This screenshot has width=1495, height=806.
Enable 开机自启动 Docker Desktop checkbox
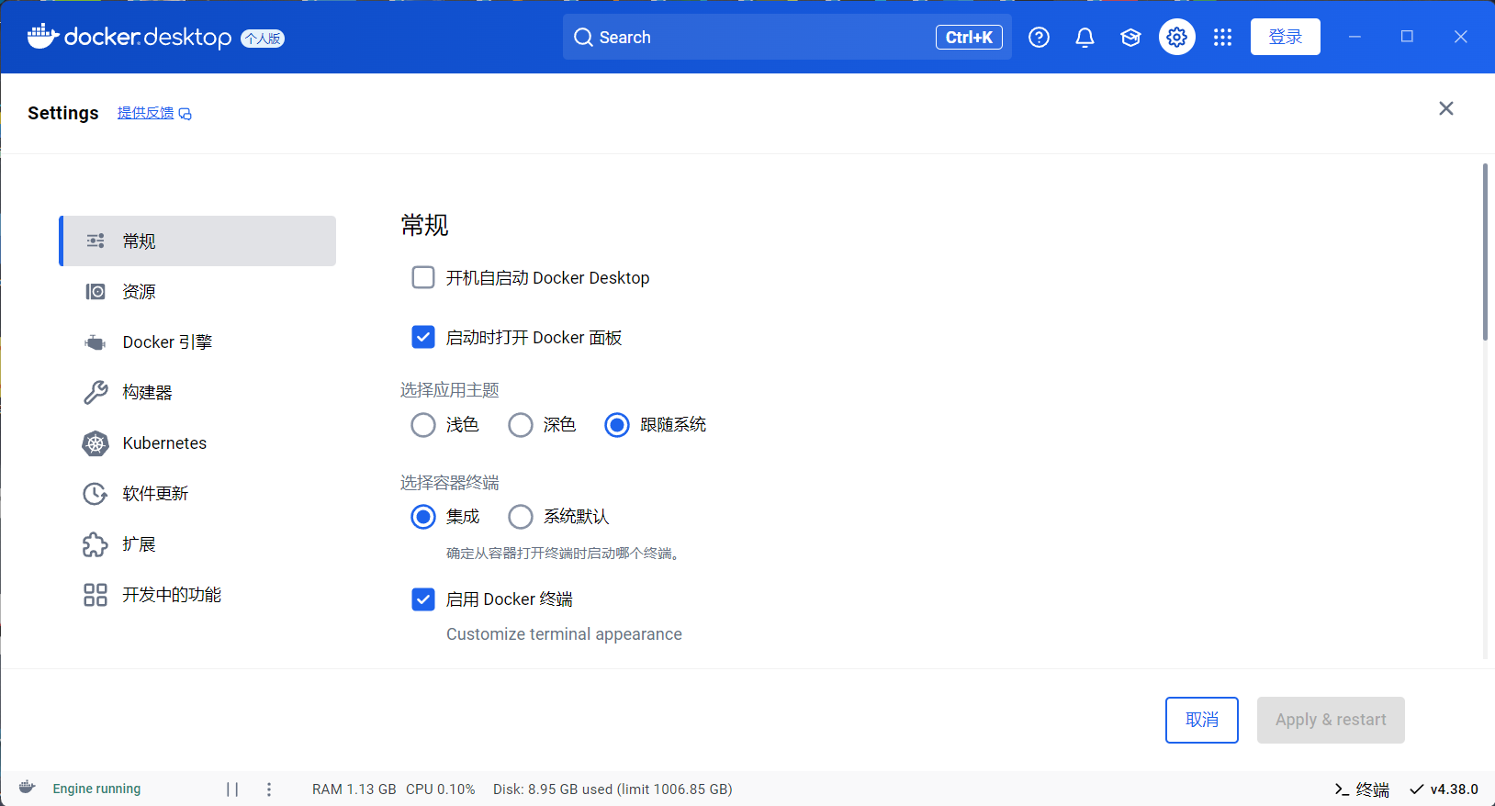point(423,278)
